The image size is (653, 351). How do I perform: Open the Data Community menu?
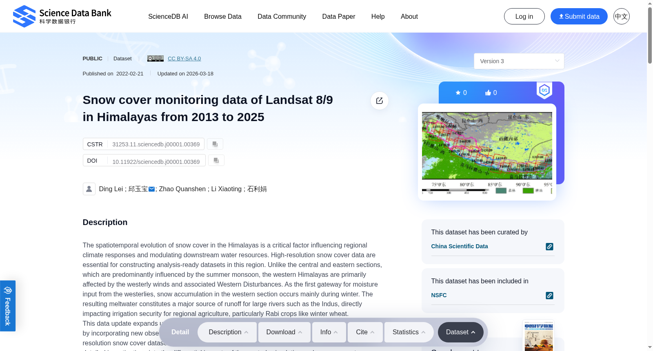(282, 16)
